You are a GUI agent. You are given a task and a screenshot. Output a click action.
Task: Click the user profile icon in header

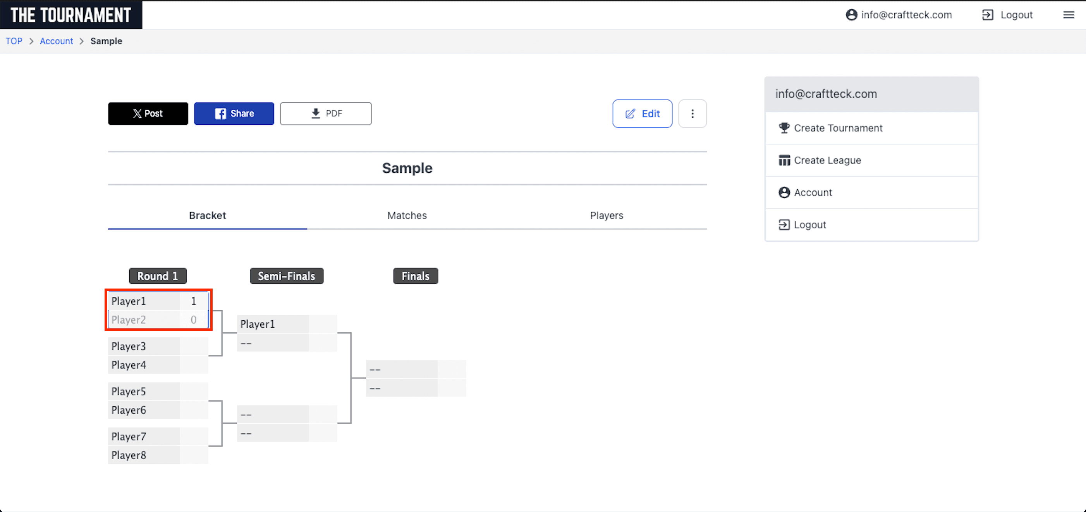[851, 15]
